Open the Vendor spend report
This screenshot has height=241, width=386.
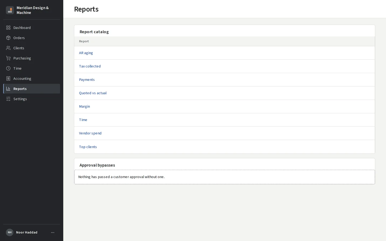(90, 133)
